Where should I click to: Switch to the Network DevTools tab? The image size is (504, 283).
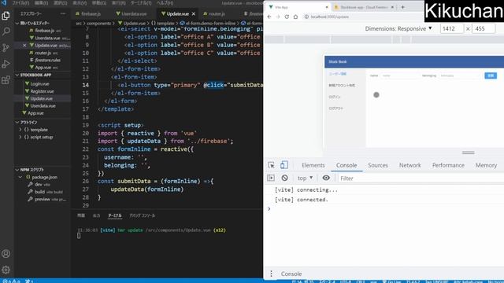coord(410,165)
